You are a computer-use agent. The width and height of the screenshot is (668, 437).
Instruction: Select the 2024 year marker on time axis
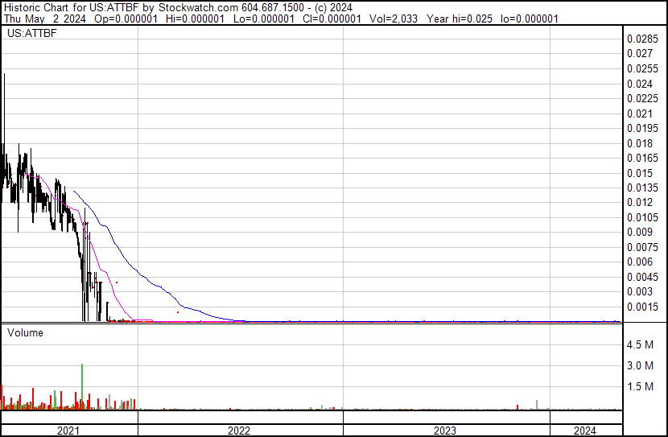coord(585,431)
